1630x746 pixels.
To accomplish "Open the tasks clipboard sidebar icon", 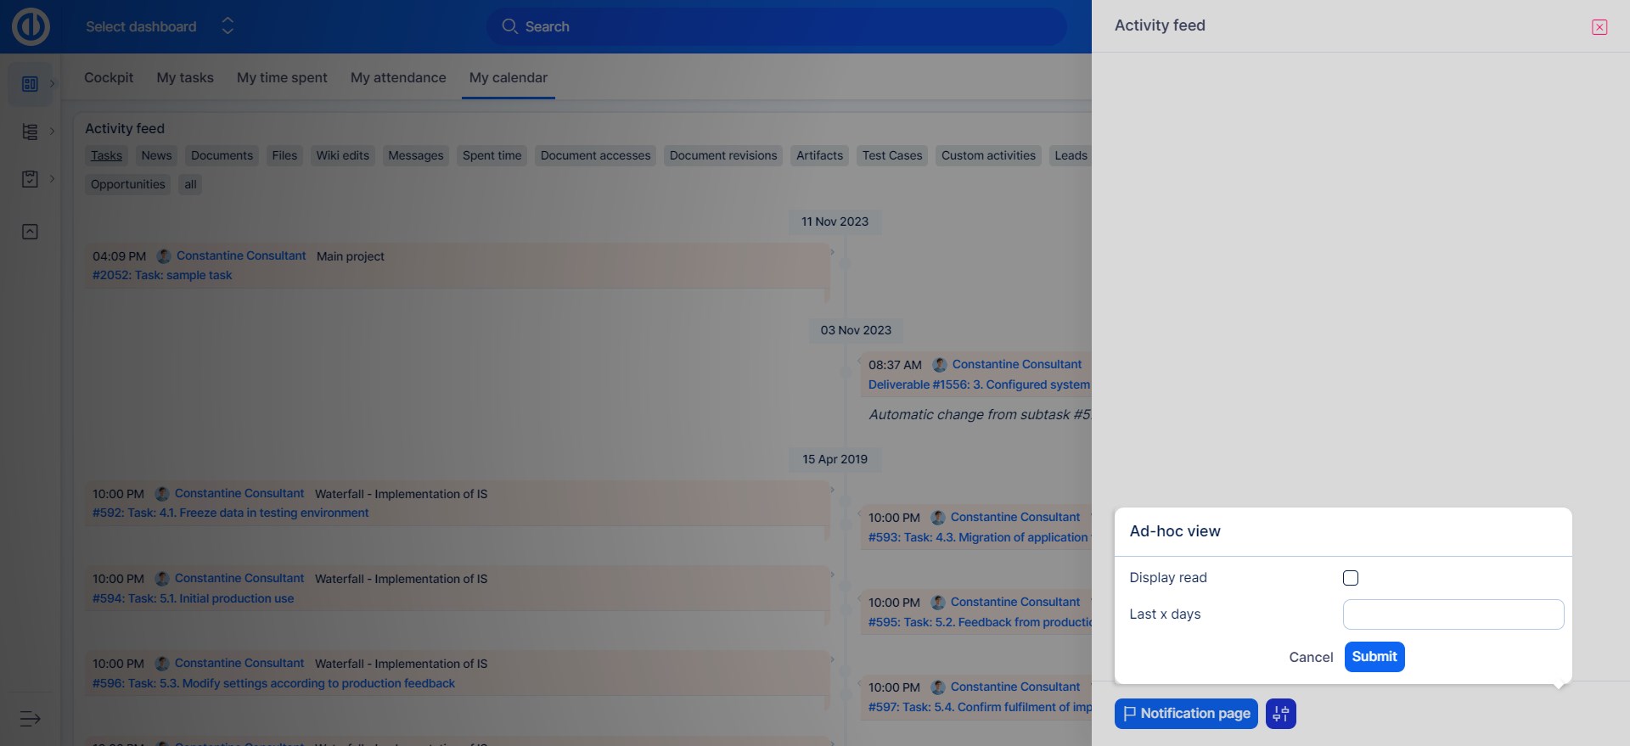I will pos(30,179).
